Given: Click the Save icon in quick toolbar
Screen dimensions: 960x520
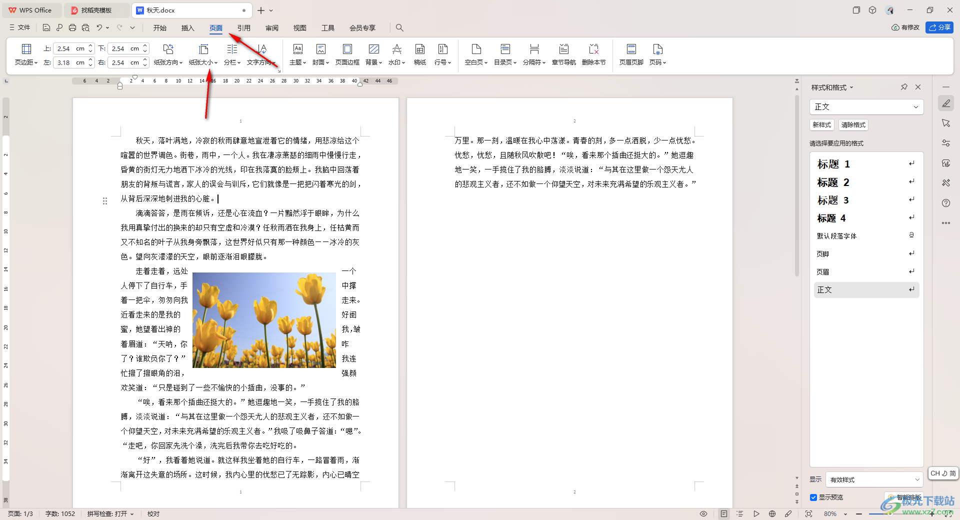Looking at the screenshot, I should click(x=46, y=28).
